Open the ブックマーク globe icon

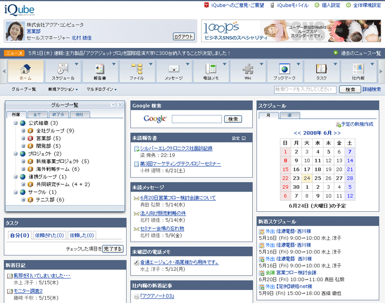(284, 69)
